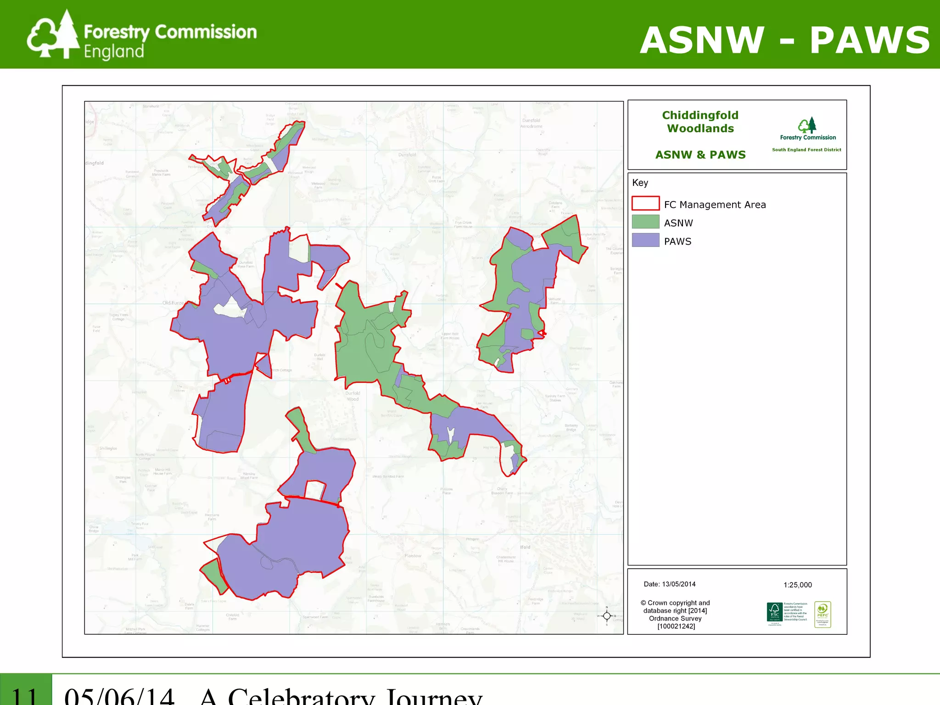This screenshot has height=705, width=940.
Task: Click the Dunsfold Aerodrome map label
Action: point(532,123)
